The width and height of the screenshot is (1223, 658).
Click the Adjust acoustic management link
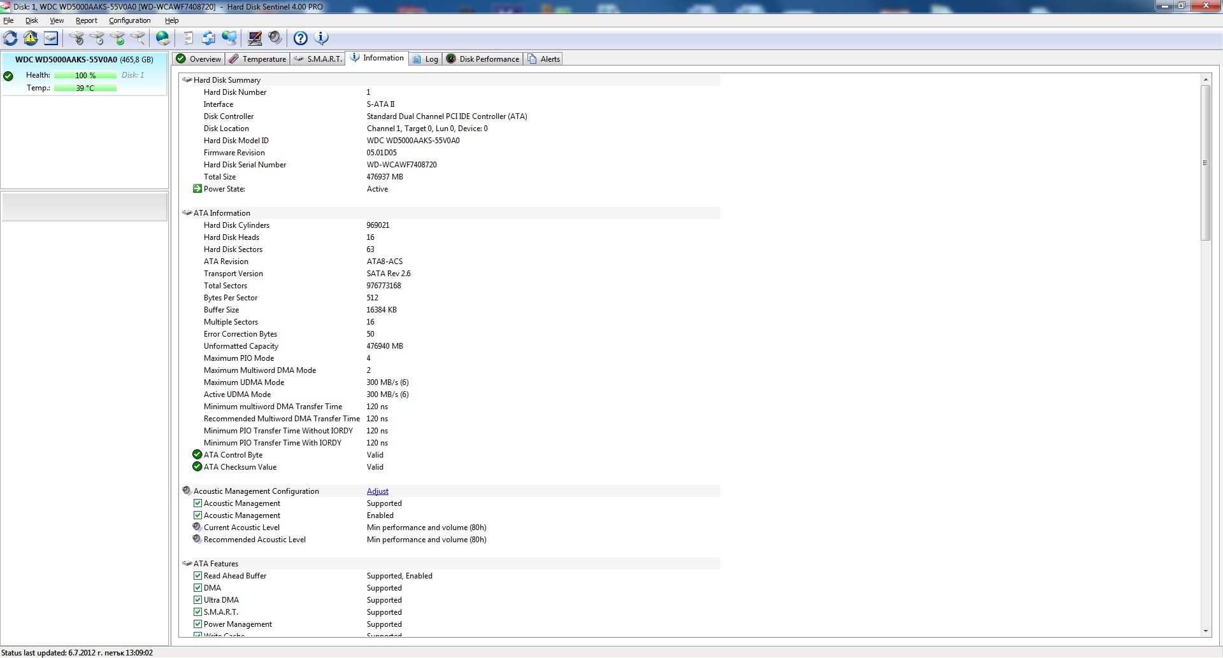coord(377,491)
